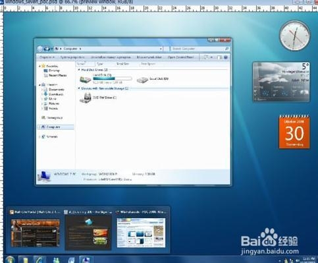Click the computer icon in the details pane
Screen dimensions: 318x263
[x=44, y=176]
